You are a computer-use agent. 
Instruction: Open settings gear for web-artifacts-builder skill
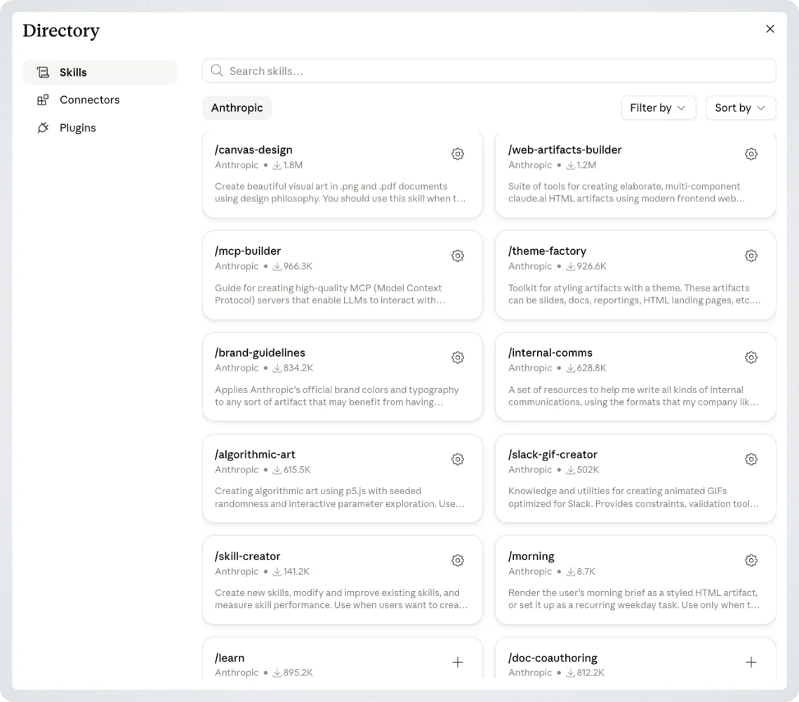[751, 154]
